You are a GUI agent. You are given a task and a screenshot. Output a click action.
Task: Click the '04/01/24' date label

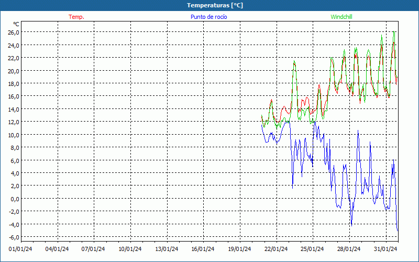click(x=57, y=249)
